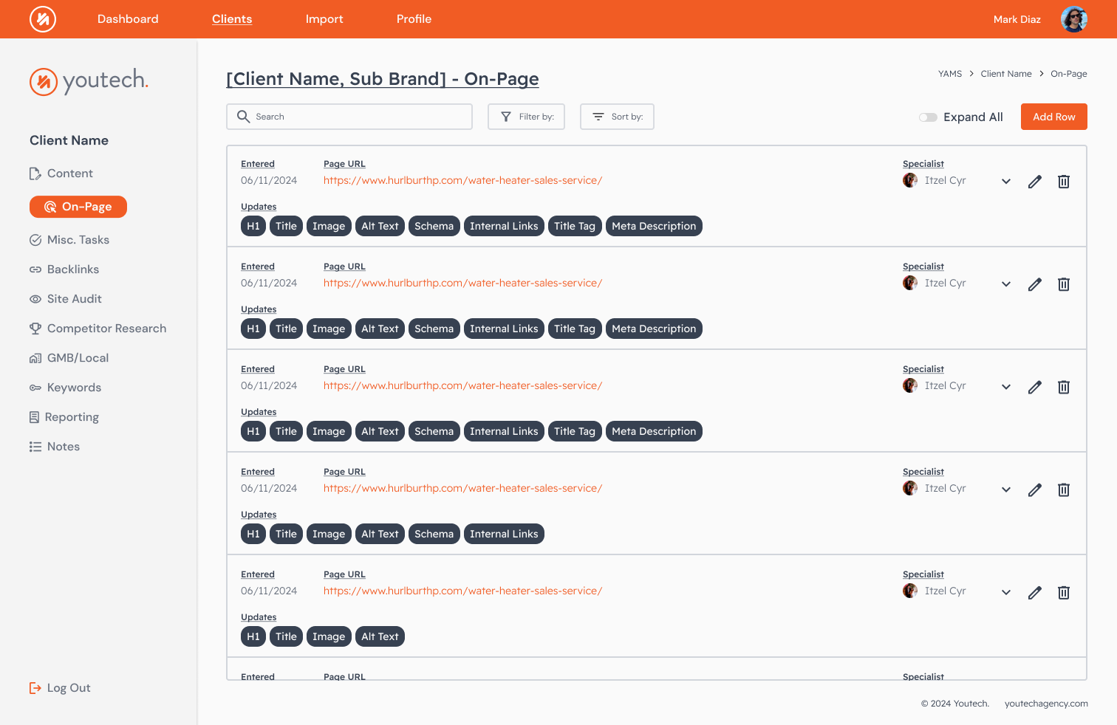Click youtechagency.com footer link
This screenshot has width=1117, height=725.
click(1046, 704)
